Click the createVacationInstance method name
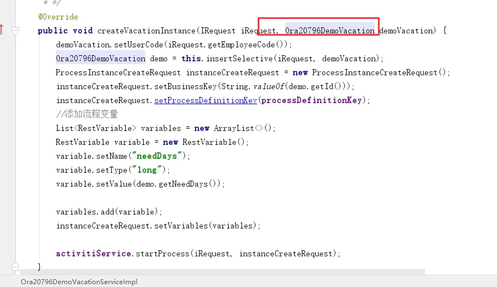 (146, 31)
